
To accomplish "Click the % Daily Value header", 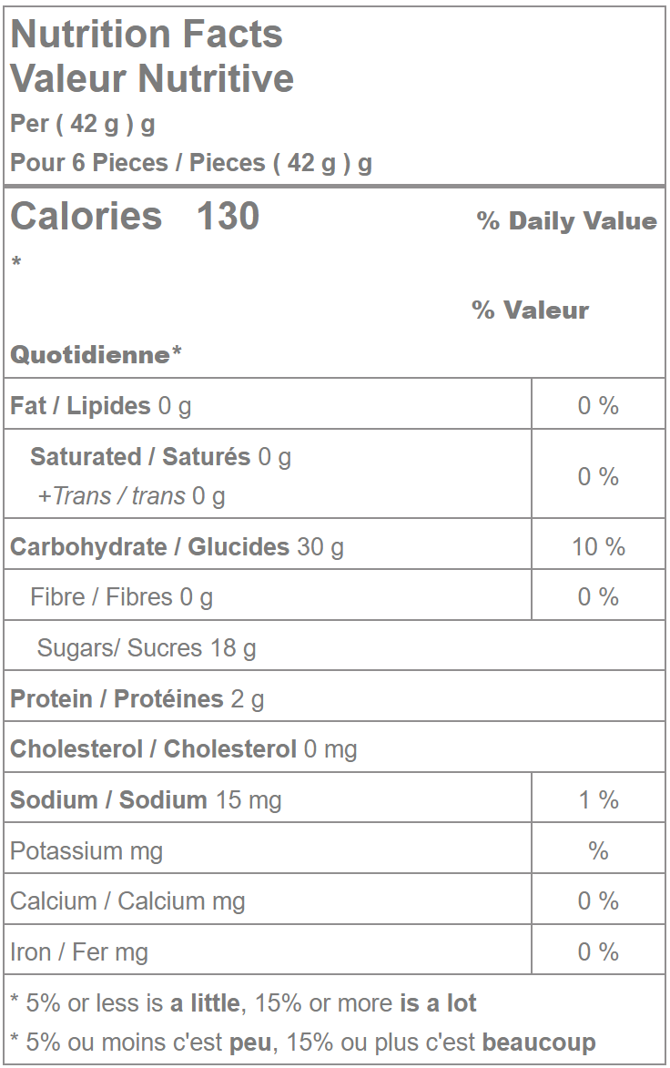I will (566, 221).
